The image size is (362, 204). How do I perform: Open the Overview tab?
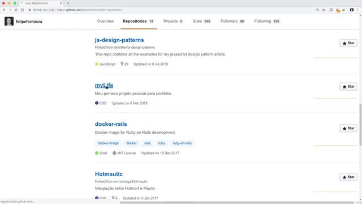coord(106,22)
